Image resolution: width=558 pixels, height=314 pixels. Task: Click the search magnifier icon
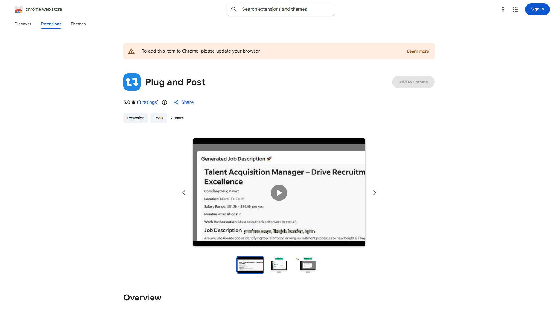pyautogui.click(x=234, y=9)
